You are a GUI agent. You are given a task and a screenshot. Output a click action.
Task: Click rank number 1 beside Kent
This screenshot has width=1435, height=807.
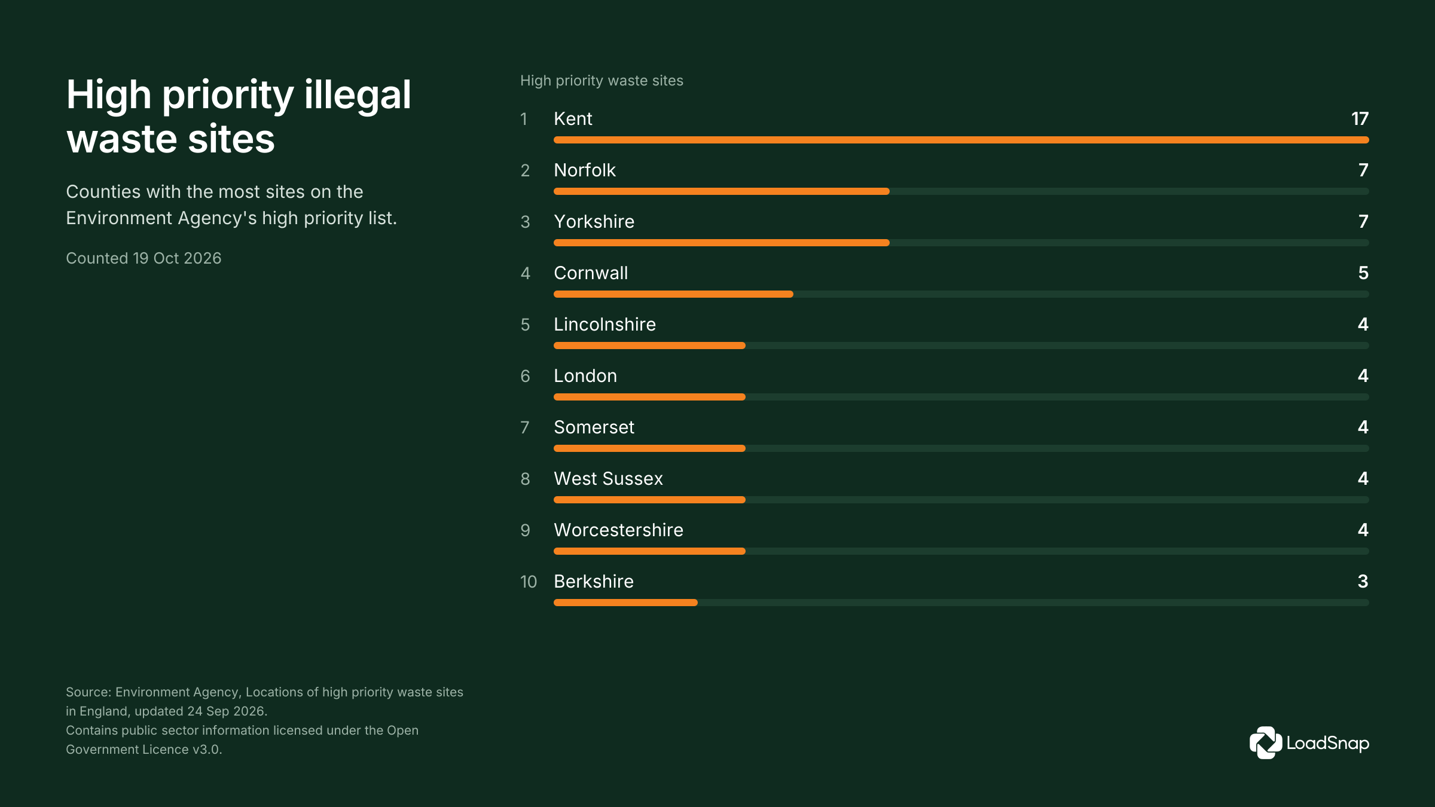[x=524, y=120]
